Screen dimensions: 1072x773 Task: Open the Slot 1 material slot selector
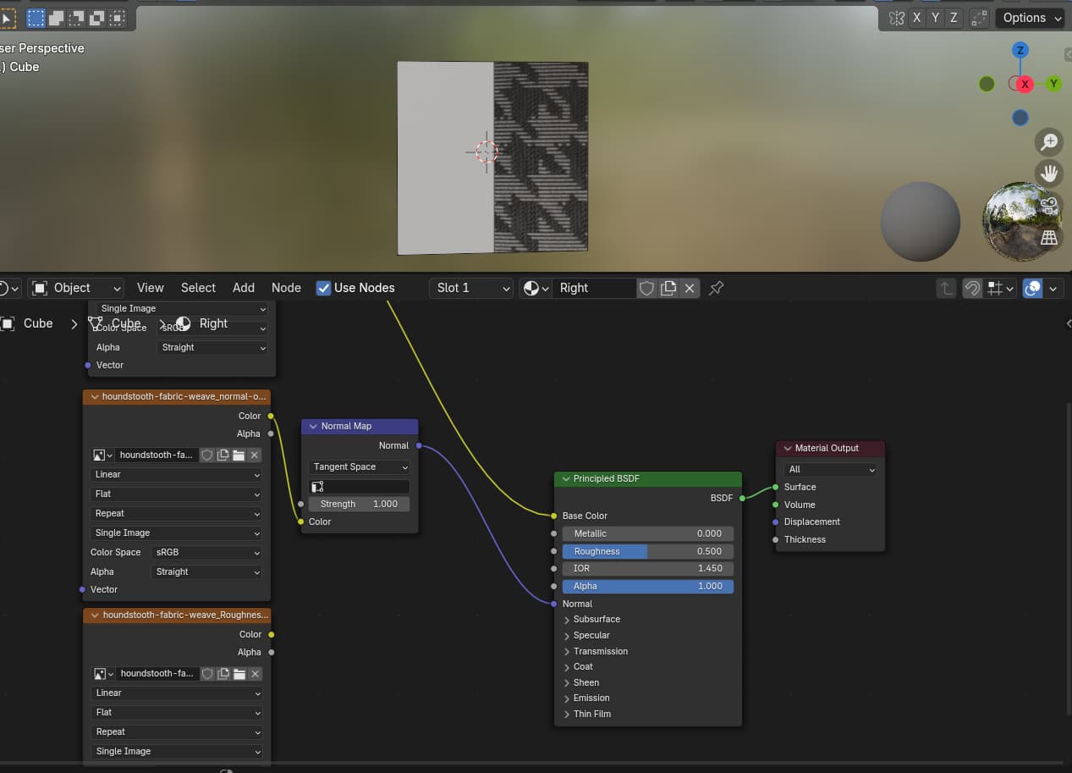pyautogui.click(x=470, y=288)
